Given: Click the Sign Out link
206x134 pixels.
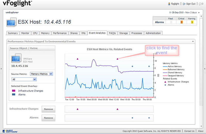Looking at the screenshot, I should [x=191, y=4].
